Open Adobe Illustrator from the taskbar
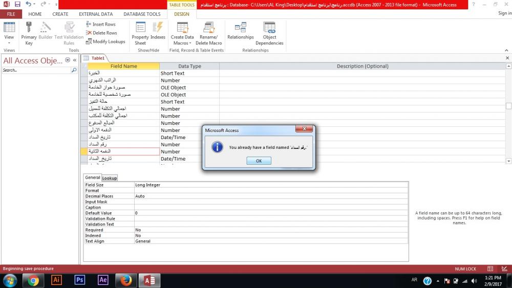 56,280
